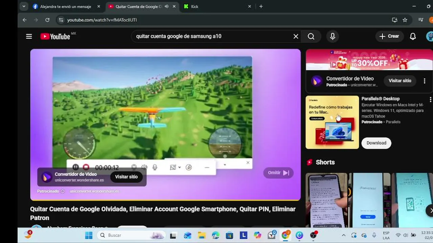Viewport: 433px width, 243px height.
Task: Open Outlook from the taskbar
Action: (x=187, y=235)
